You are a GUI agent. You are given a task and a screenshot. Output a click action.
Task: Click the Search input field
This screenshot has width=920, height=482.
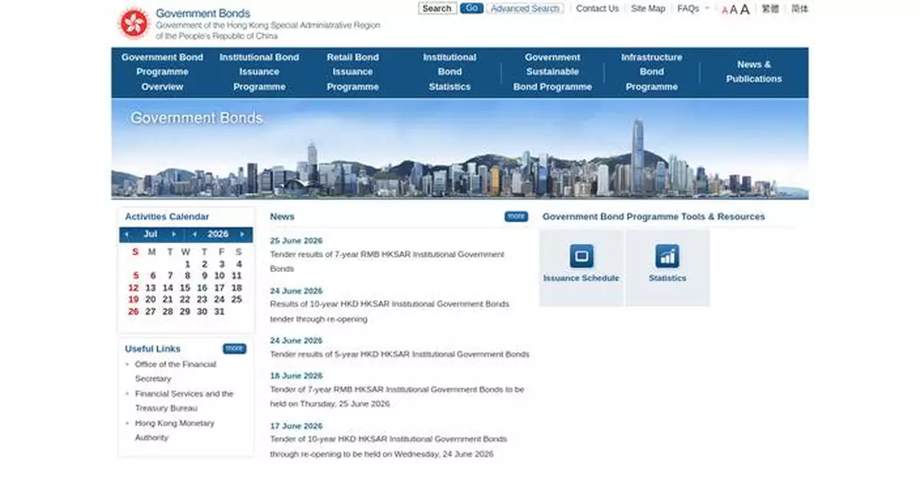pos(438,8)
